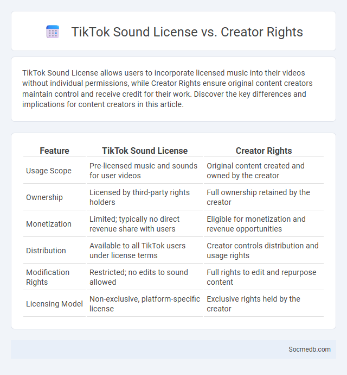This screenshot has width=347, height=375.
Task: Click cell 'Restricted; no edits to sound allowed'
Action: tap(145, 277)
